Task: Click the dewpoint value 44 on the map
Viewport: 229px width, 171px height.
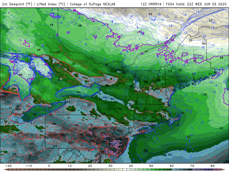Action: click(21, 74)
